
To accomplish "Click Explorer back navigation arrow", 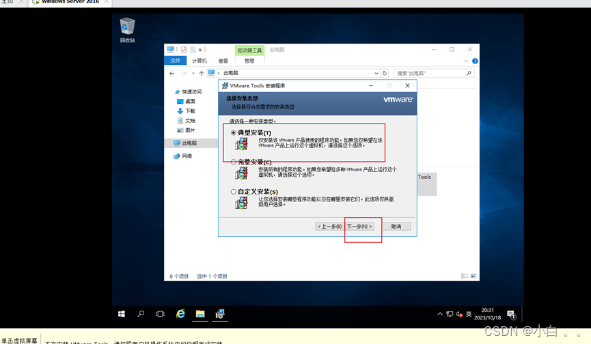I will (172, 74).
